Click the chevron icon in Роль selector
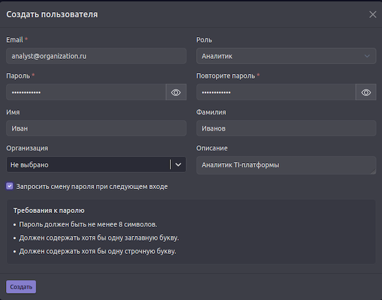The width and height of the screenshot is (382, 300). (367, 56)
